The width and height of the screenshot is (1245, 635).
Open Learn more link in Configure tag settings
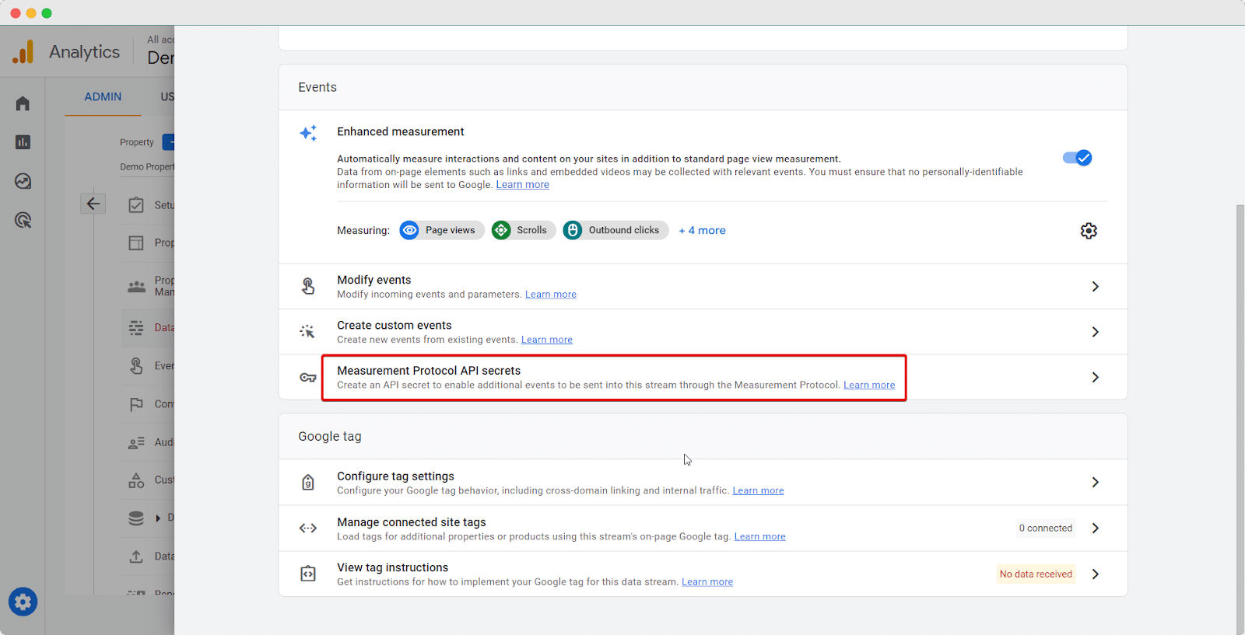click(x=758, y=490)
